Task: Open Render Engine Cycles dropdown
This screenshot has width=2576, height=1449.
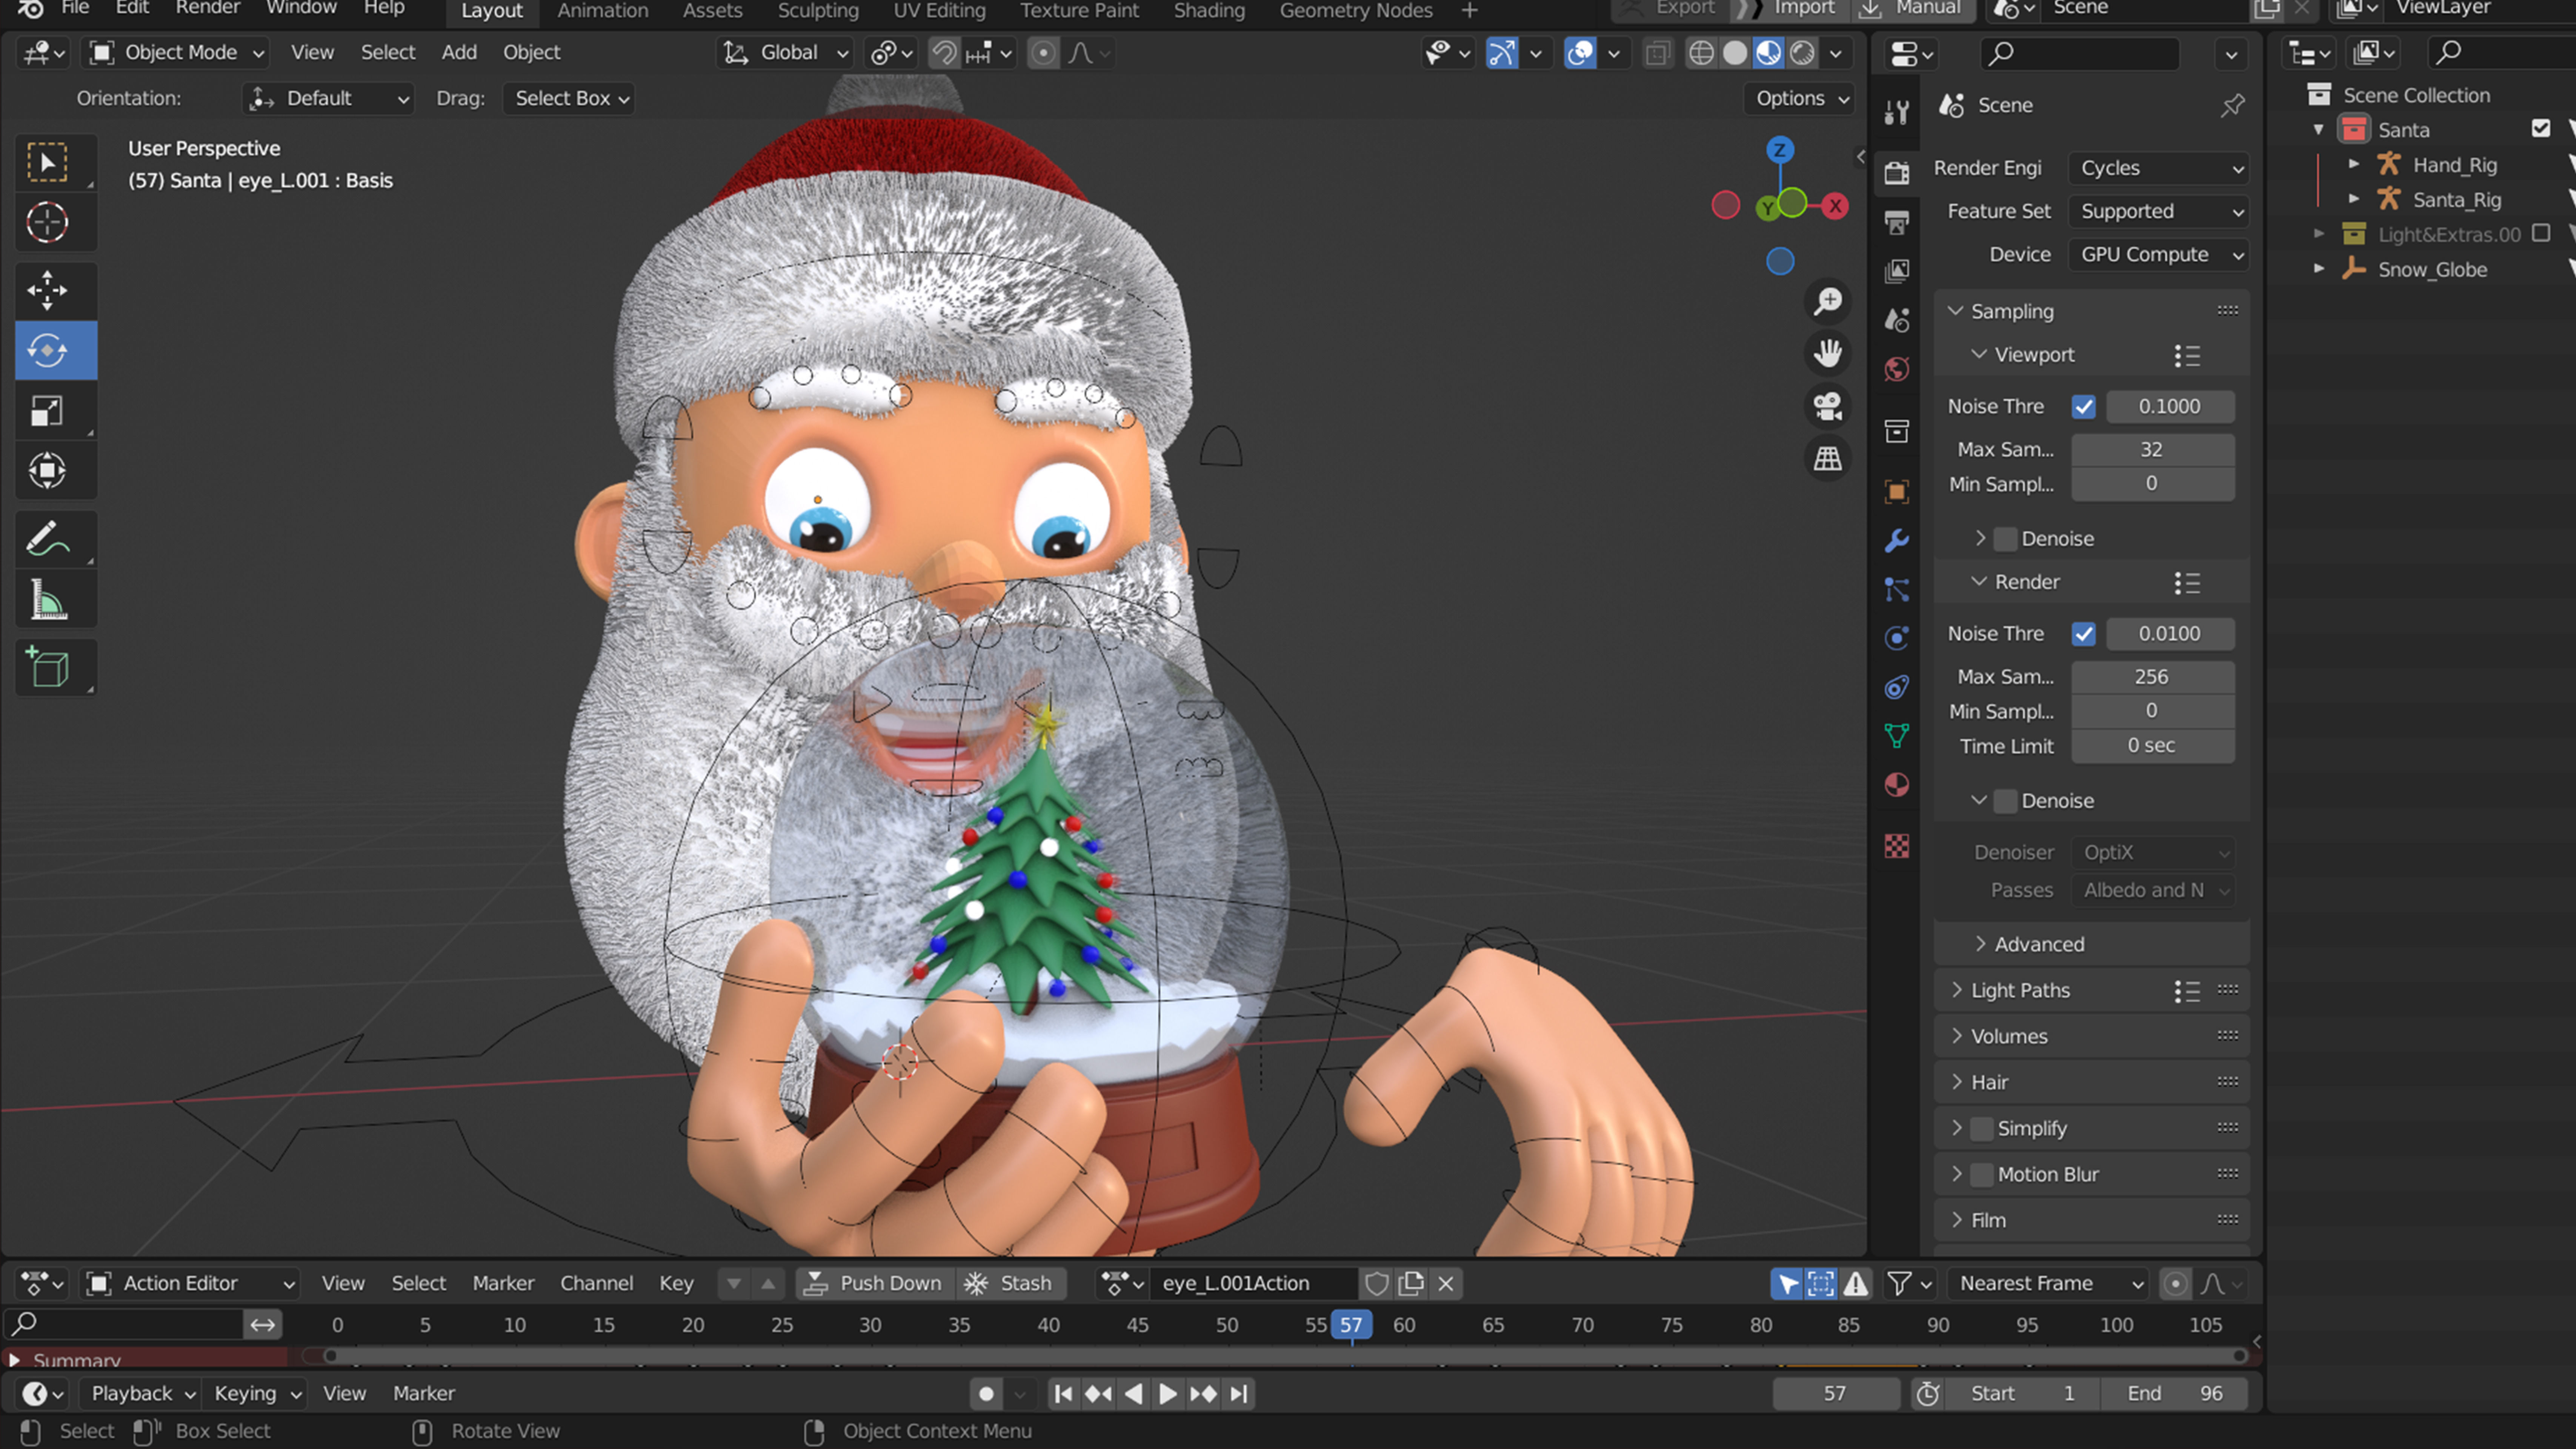Action: (2158, 168)
